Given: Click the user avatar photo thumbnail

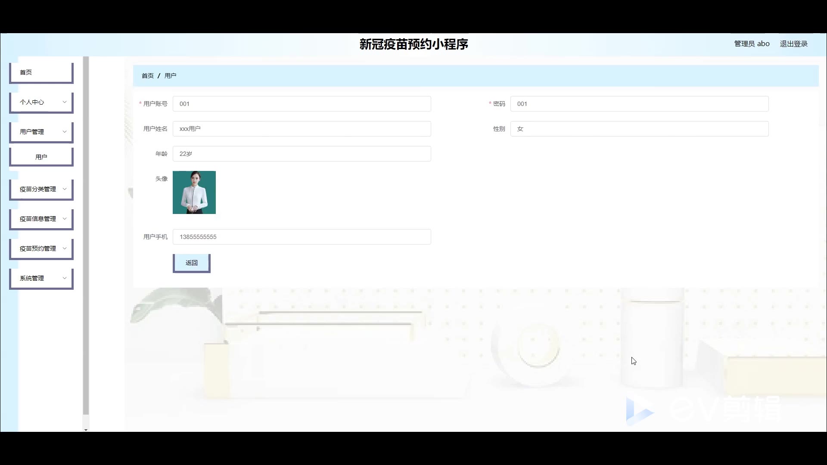Looking at the screenshot, I should click(194, 192).
